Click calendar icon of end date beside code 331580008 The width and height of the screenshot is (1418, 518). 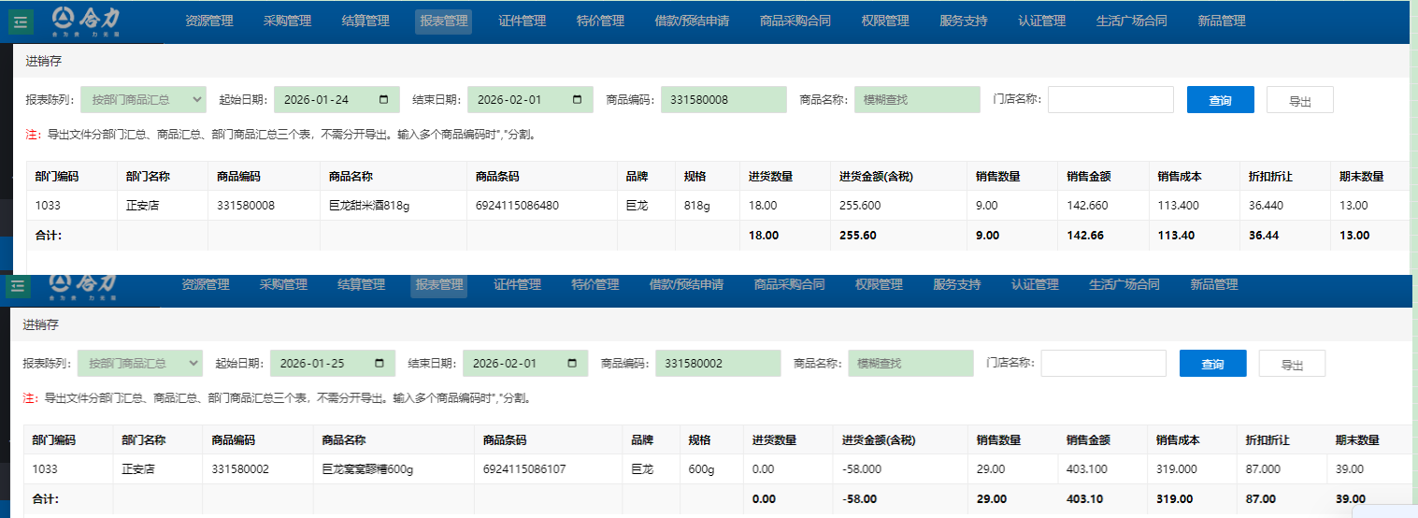coord(577,100)
